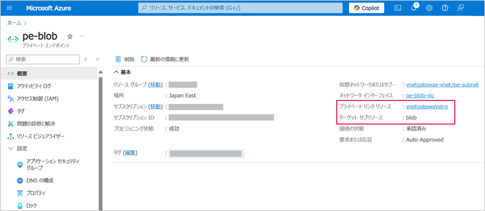Click the purple tag icon
Viewport: 485px width, 211px height.
pos(11,111)
